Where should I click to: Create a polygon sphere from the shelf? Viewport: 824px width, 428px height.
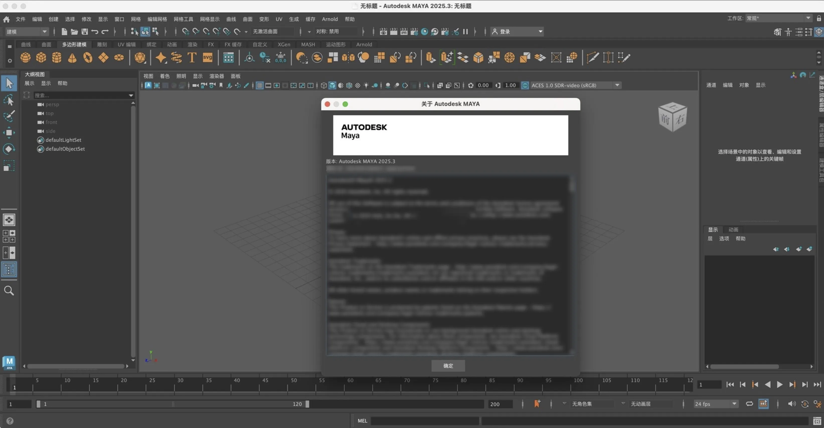point(26,58)
